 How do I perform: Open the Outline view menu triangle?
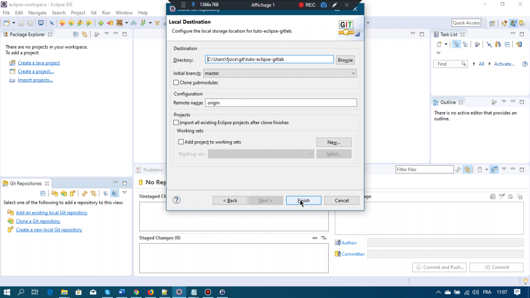click(x=504, y=102)
